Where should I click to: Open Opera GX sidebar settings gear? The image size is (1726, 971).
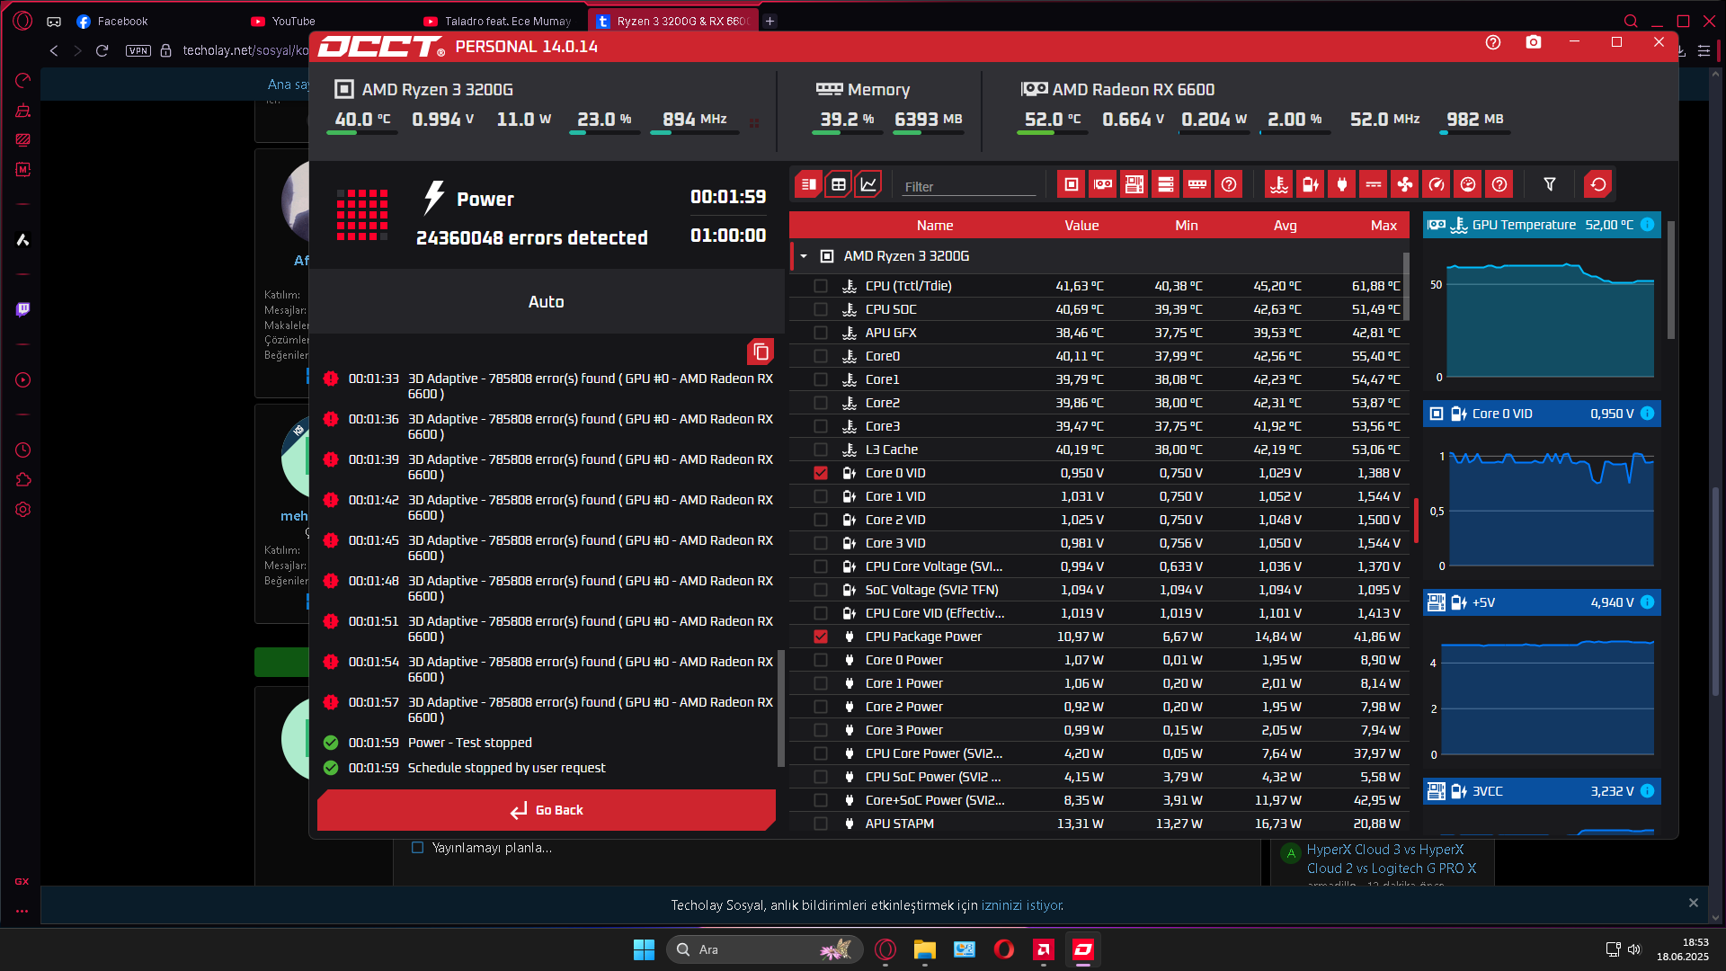23,510
